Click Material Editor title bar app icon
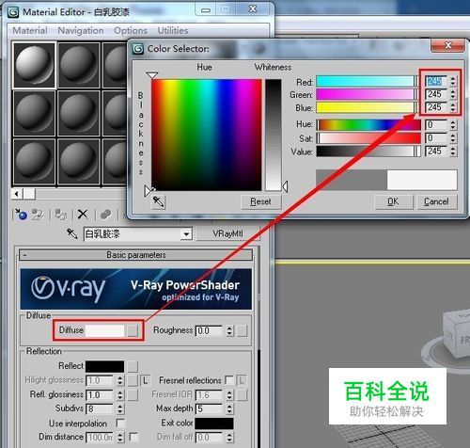The width and height of the screenshot is (470, 448). coord(13,12)
